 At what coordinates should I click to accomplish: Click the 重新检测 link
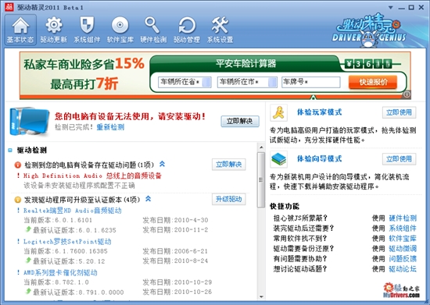(x=110, y=127)
